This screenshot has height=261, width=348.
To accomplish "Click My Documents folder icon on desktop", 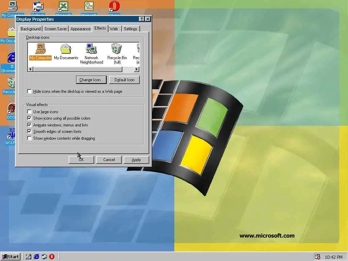I will click(8, 35).
